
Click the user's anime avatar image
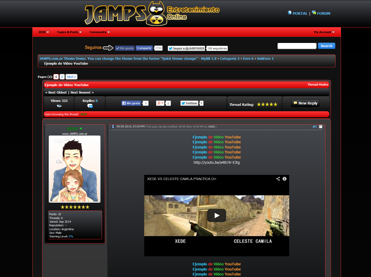(75, 169)
